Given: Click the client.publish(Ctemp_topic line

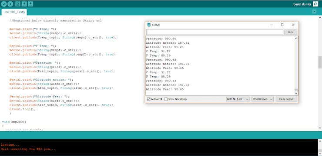Looking at the screenshot, I should (63, 37).
